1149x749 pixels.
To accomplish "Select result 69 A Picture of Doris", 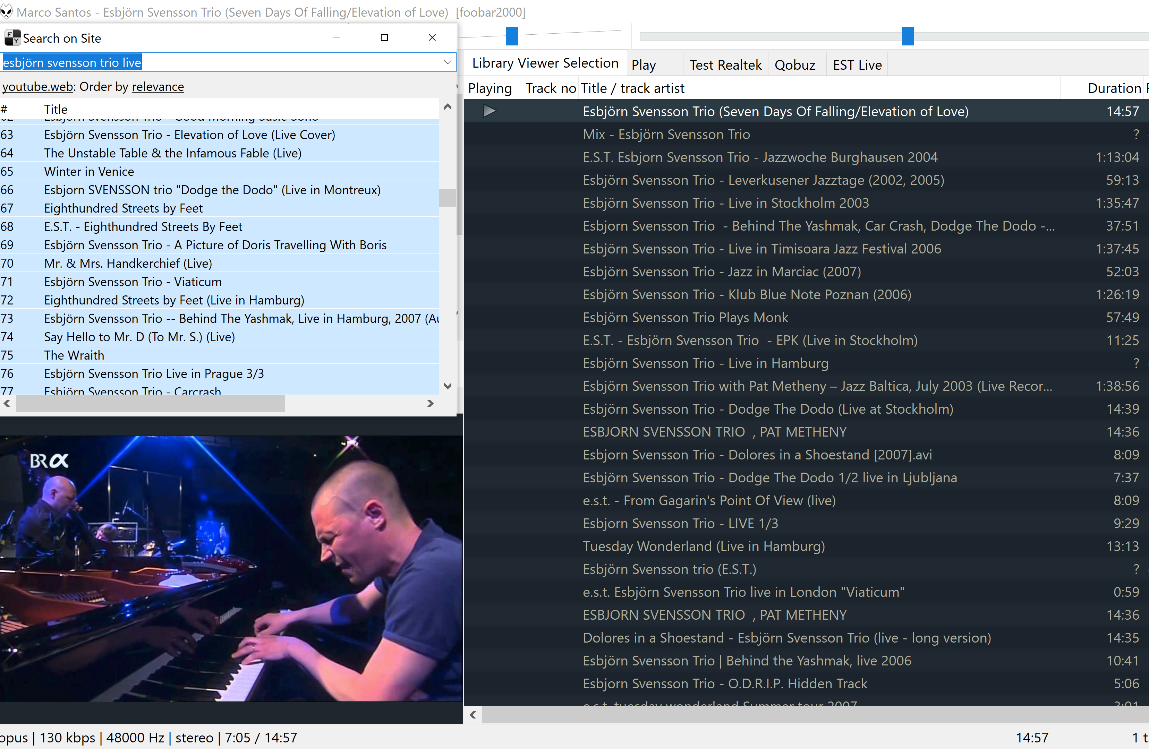I will (220, 245).
